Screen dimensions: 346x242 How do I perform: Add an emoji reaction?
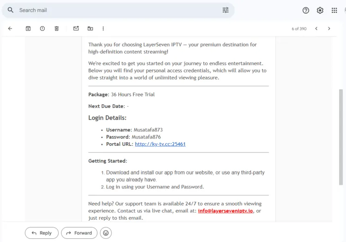tap(106, 233)
